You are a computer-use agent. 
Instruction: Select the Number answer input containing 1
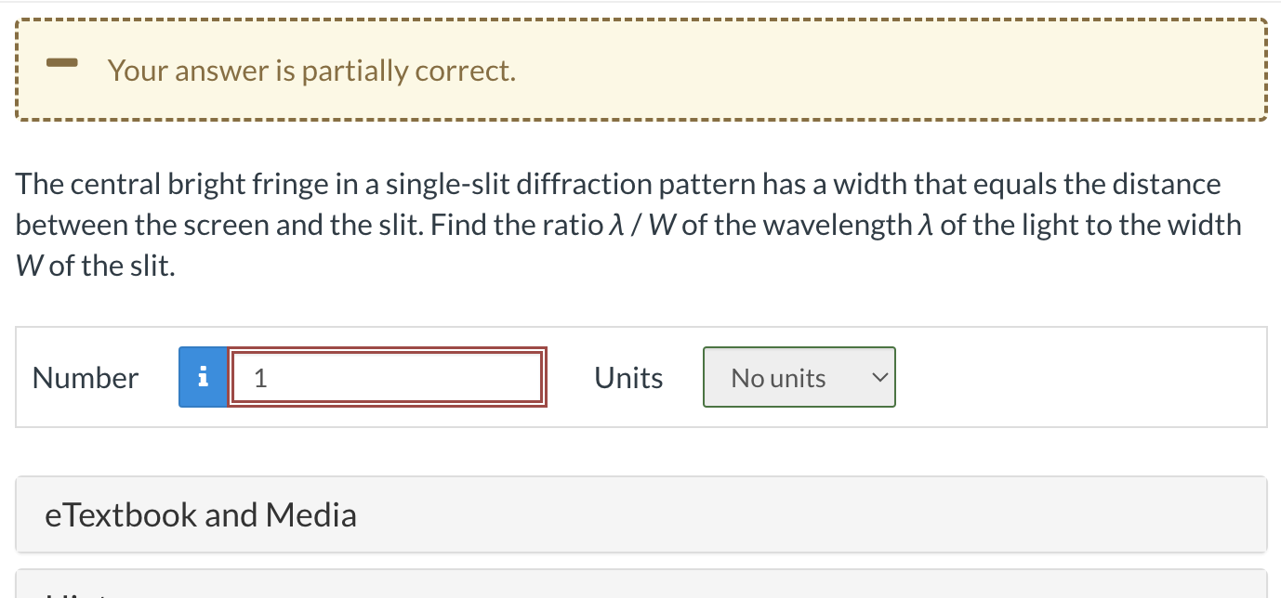pyautogui.click(x=388, y=376)
